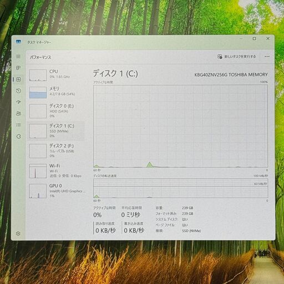Image resolution: width=284 pixels, height=284 pixels.
Task: Close the Task Manager window
Action: [x=268, y=38]
